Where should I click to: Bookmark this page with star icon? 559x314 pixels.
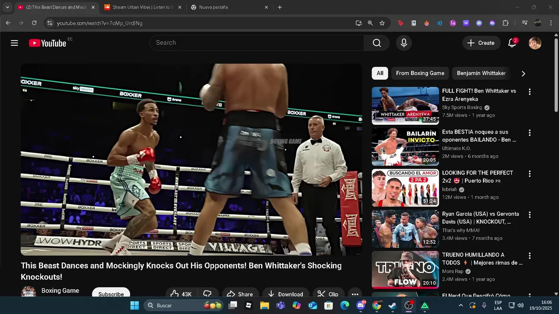[x=382, y=23]
